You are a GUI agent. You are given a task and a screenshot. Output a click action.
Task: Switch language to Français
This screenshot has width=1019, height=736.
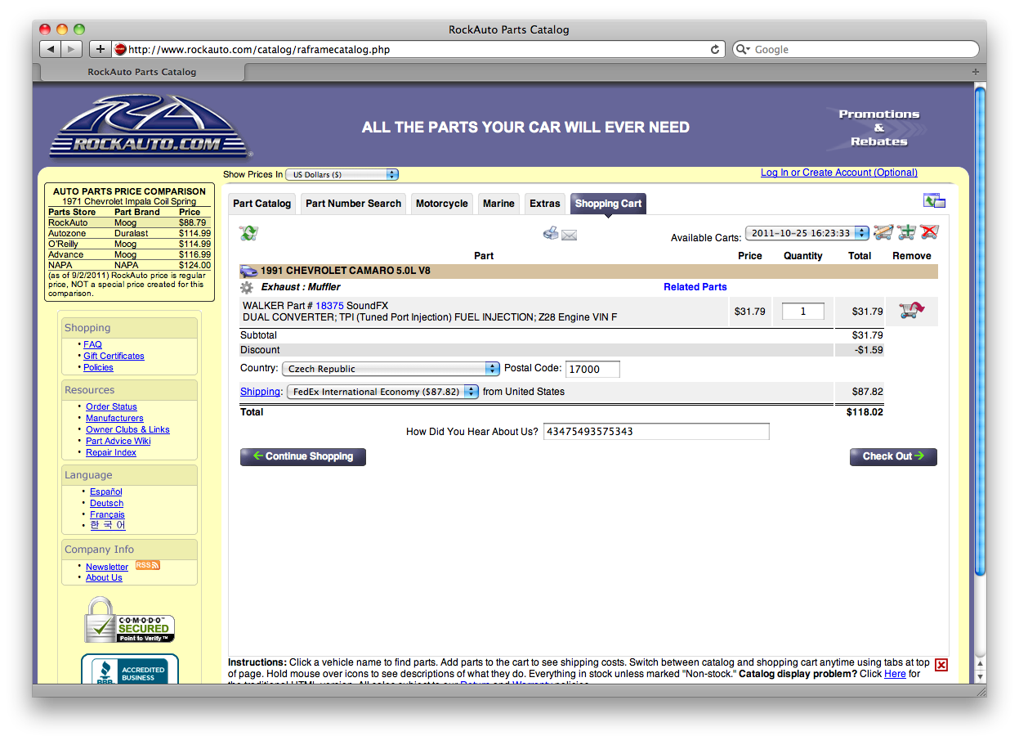coord(107,515)
